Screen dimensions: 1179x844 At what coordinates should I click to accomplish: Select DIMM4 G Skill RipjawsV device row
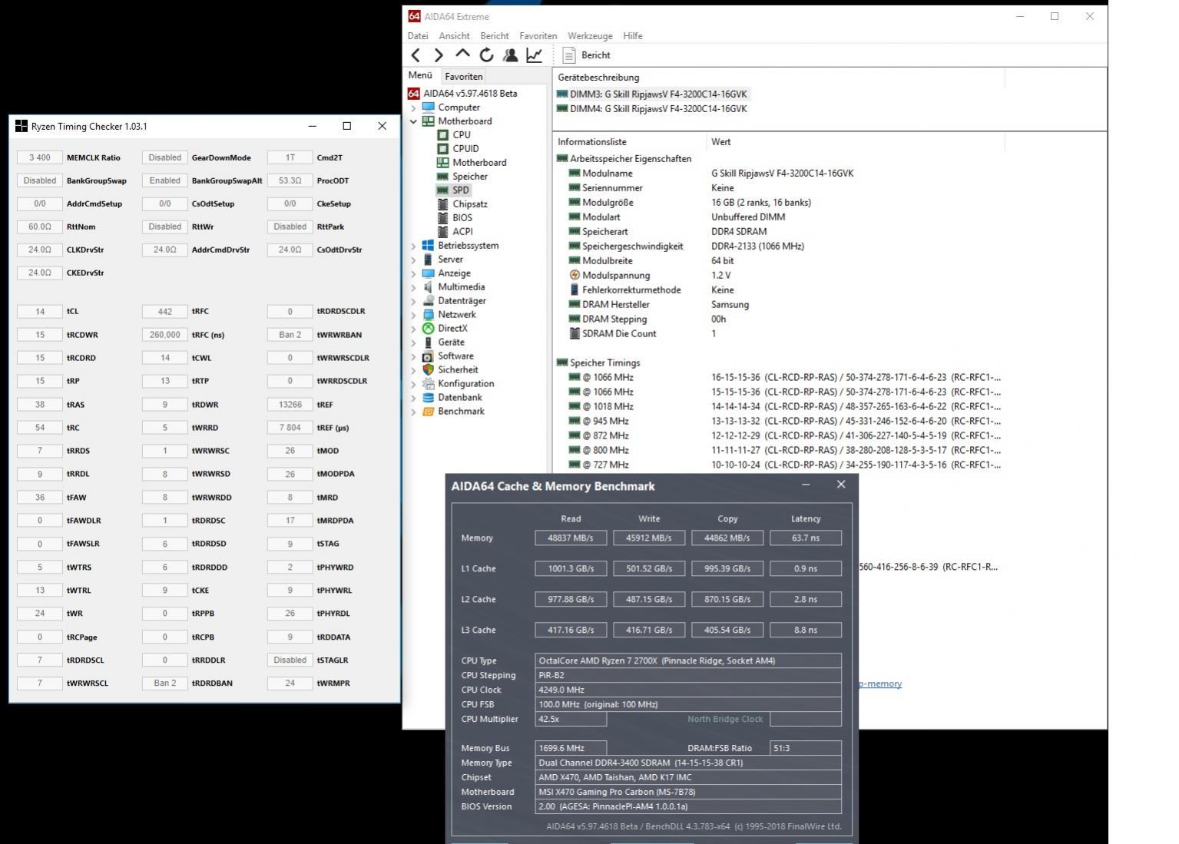651,109
